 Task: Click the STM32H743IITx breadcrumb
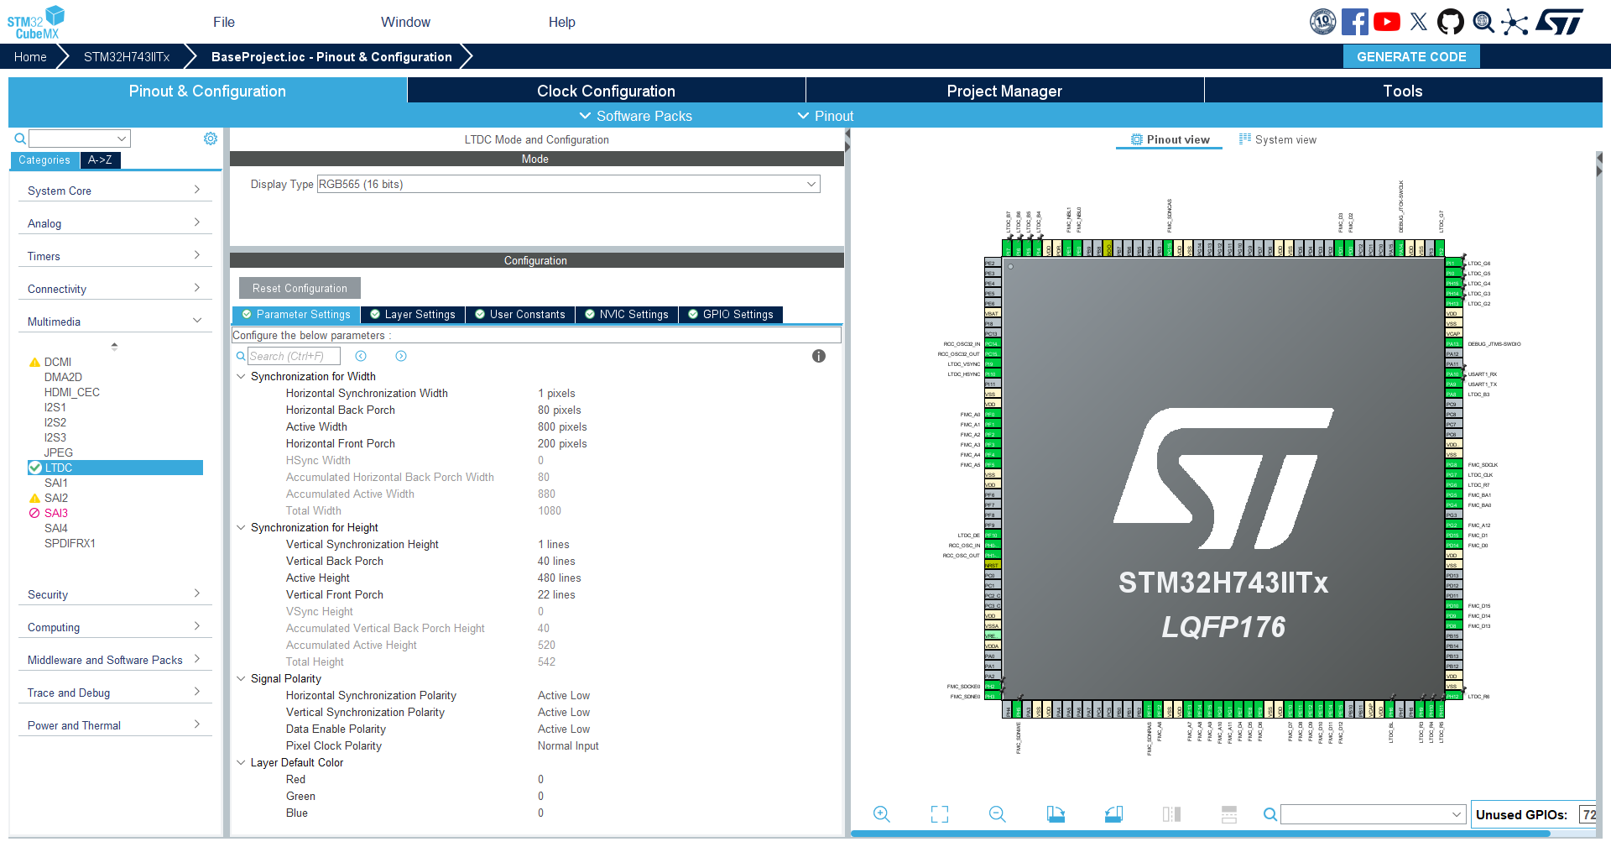127,56
